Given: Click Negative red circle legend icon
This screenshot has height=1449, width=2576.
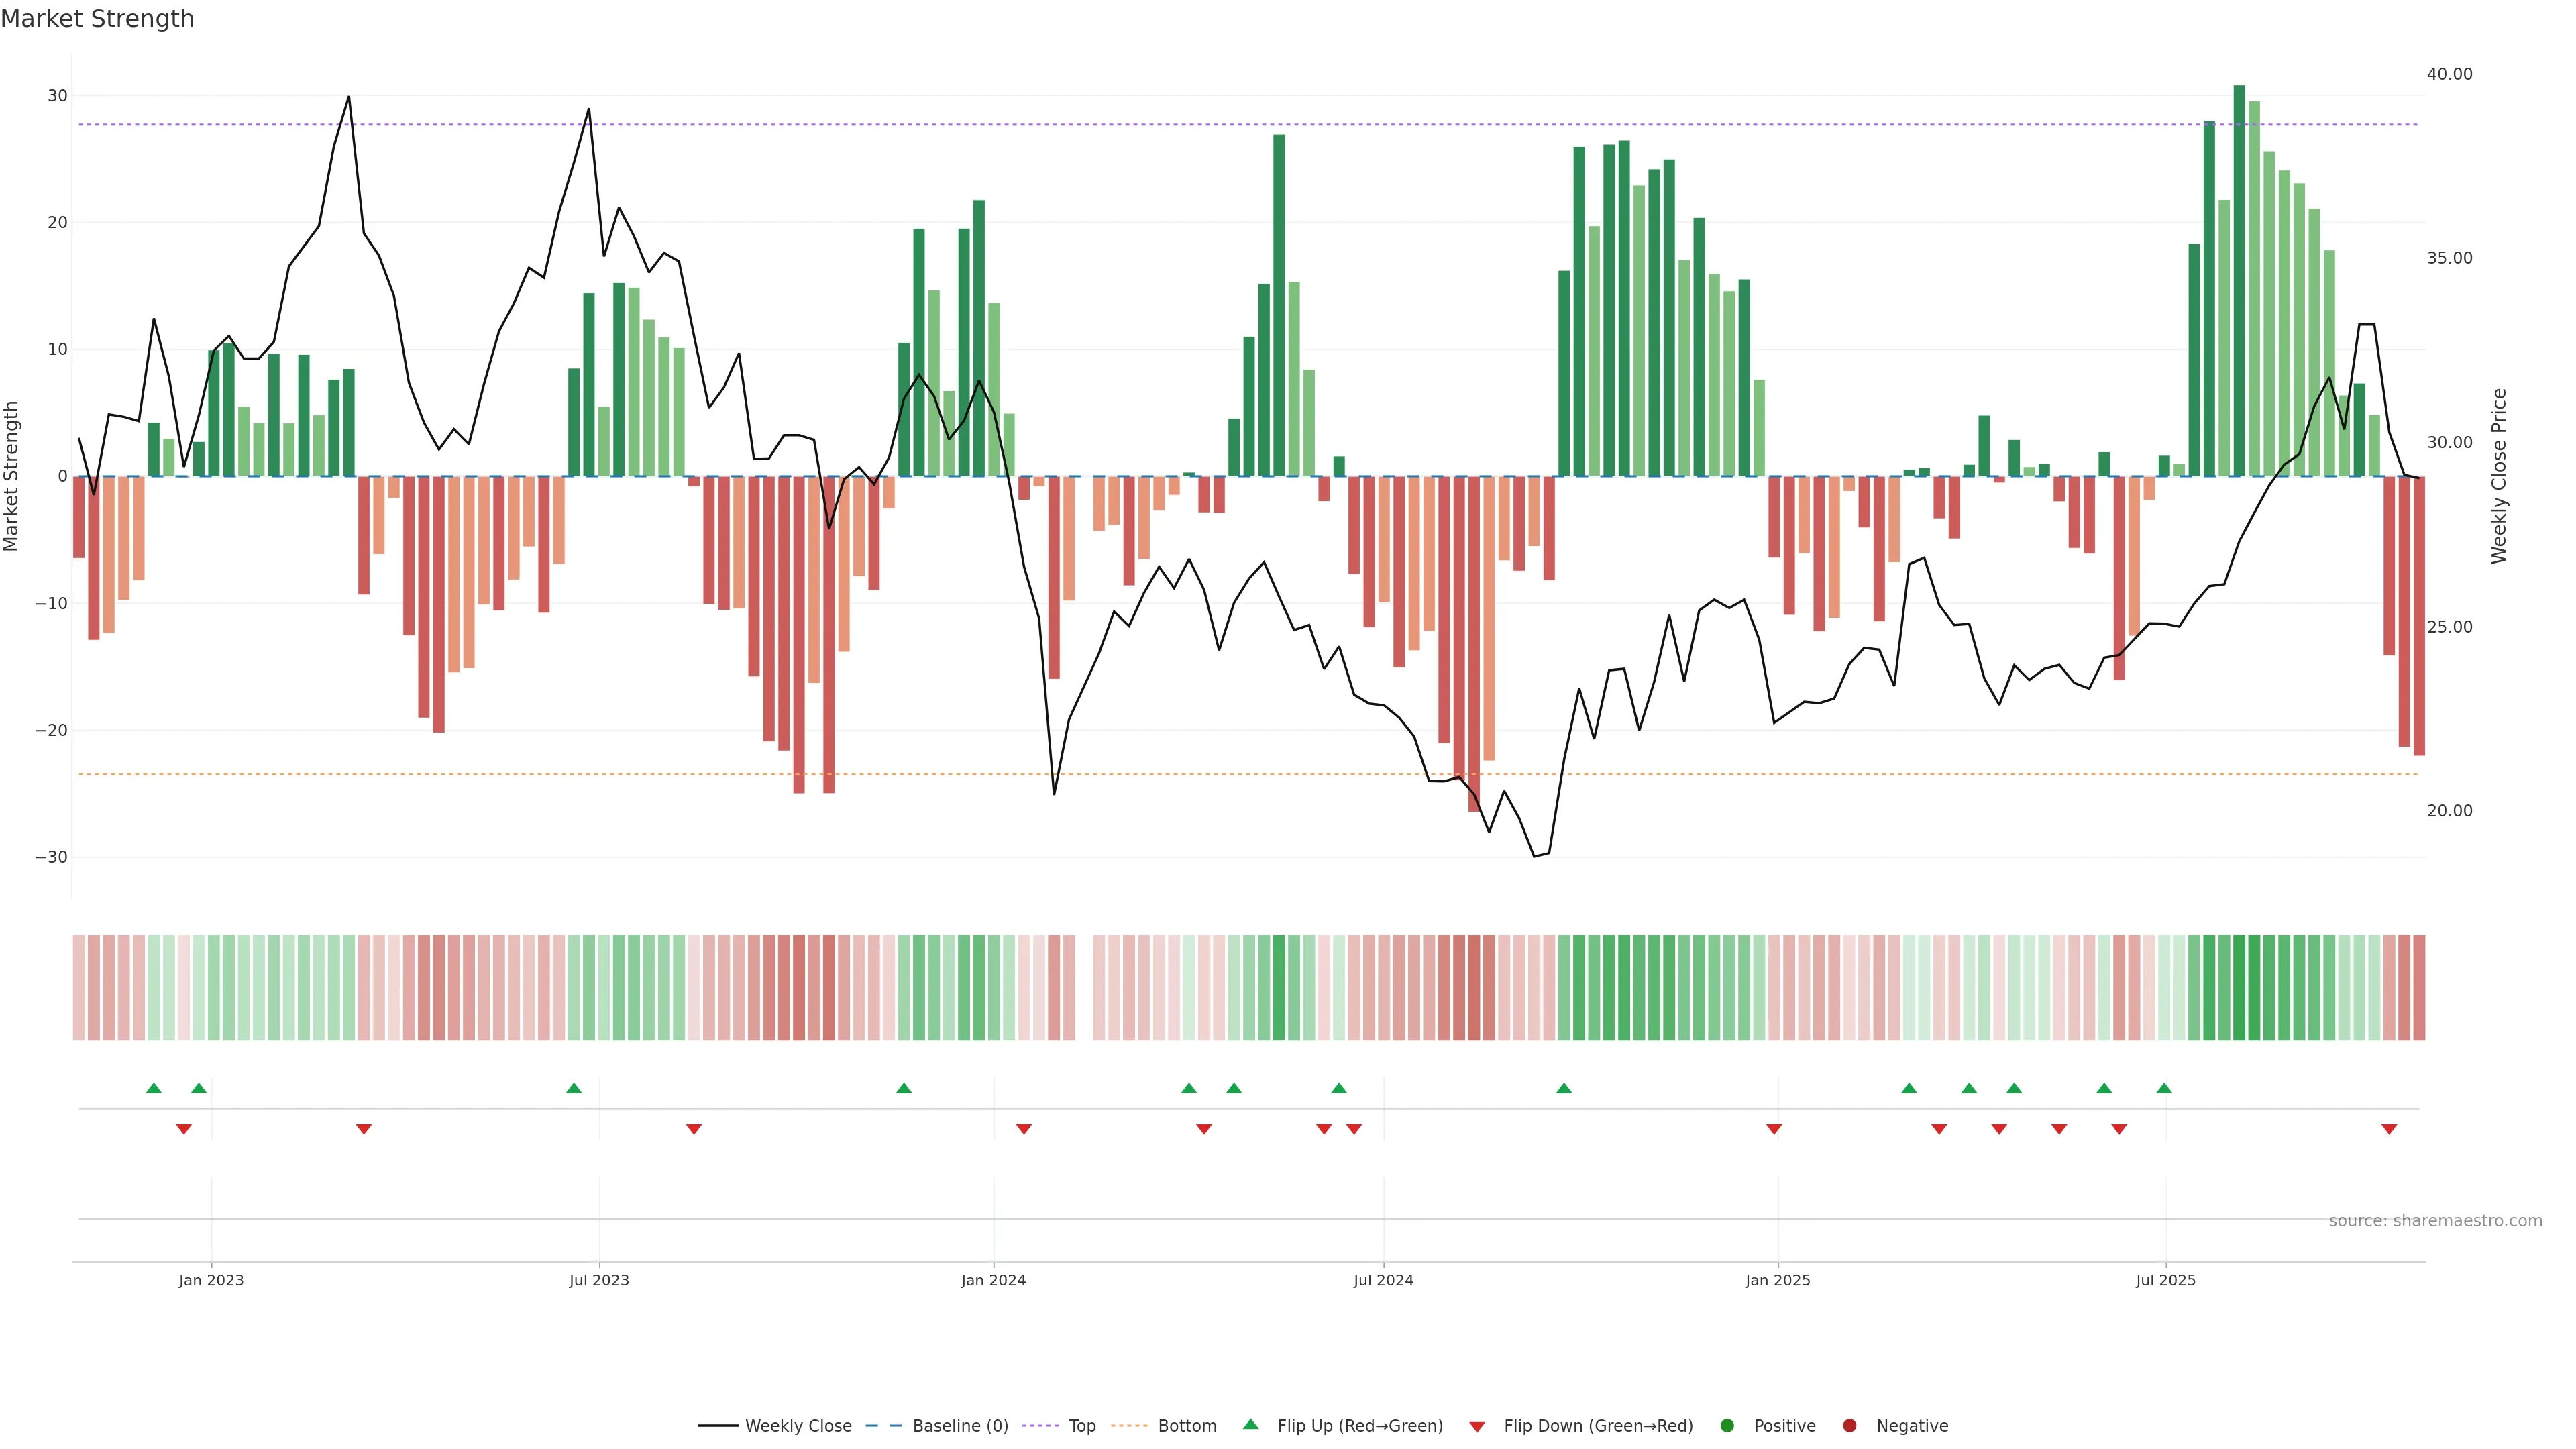Looking at the screenshot, I should click(x=1849, y=1426).
